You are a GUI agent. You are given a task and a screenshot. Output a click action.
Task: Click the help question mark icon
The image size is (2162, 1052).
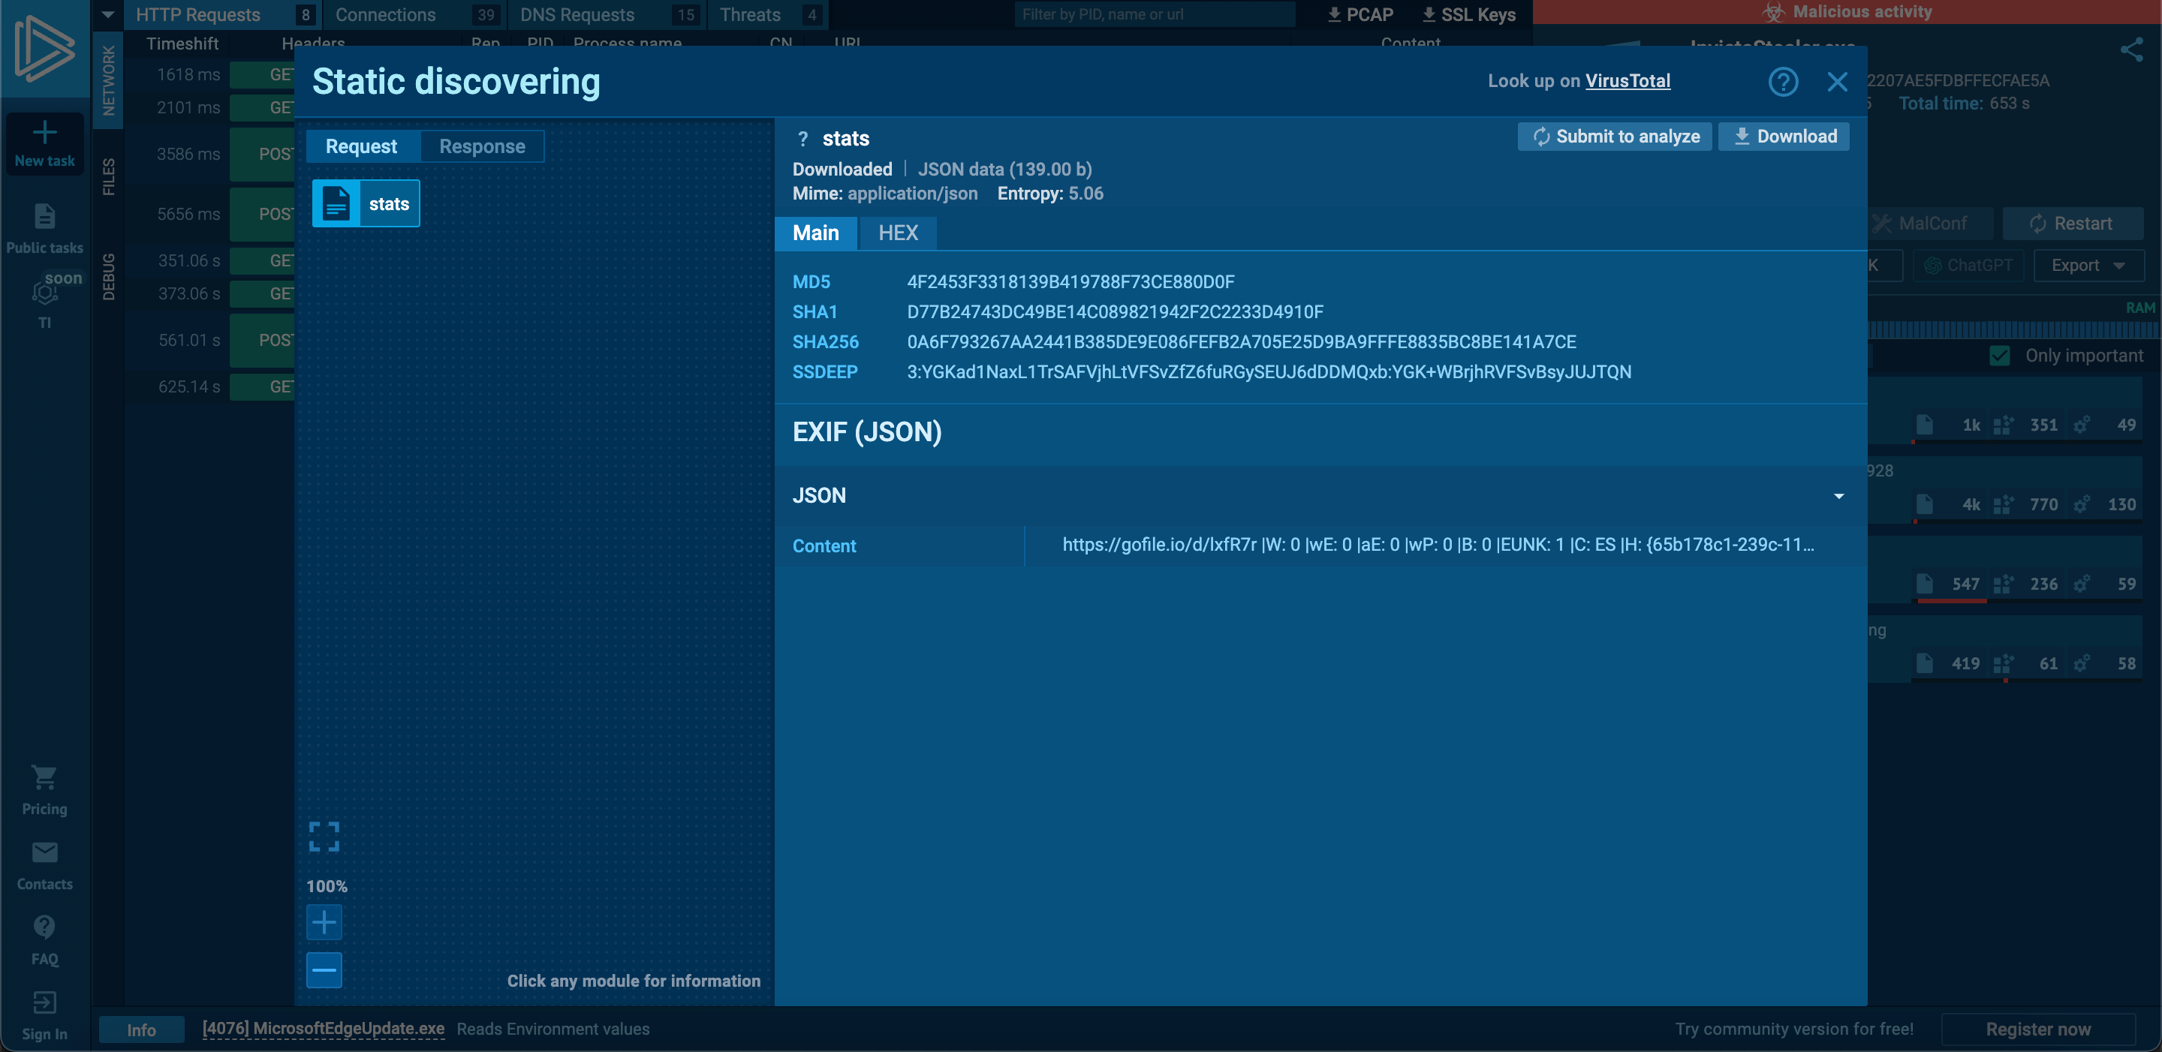(x=1783, y=81)
